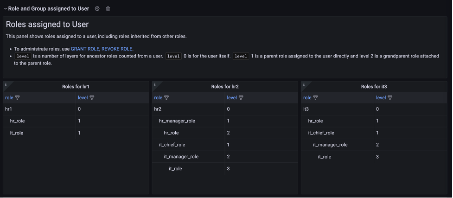Click role filter icon in hr2 panel
This screenshot has height=198, width=453.
pos(166,98)
